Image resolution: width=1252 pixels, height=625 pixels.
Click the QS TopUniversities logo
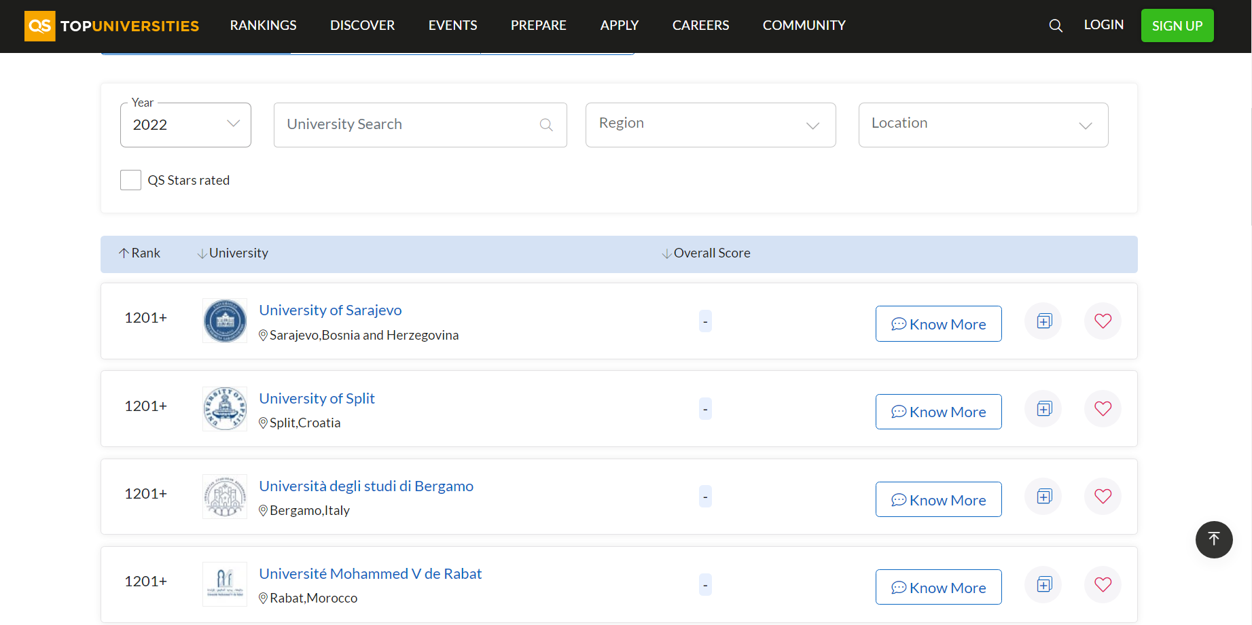click(x=112, y=26)
